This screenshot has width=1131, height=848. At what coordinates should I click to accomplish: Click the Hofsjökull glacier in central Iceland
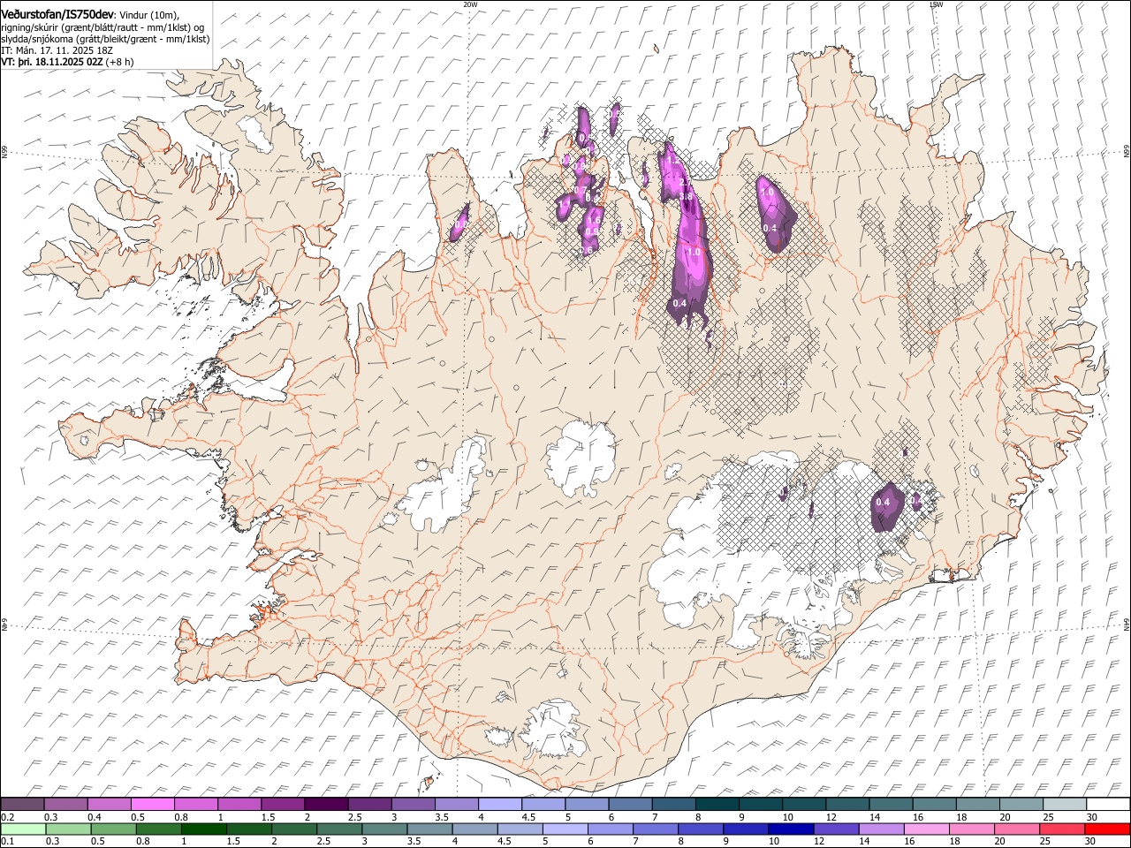tap(581, 458)
